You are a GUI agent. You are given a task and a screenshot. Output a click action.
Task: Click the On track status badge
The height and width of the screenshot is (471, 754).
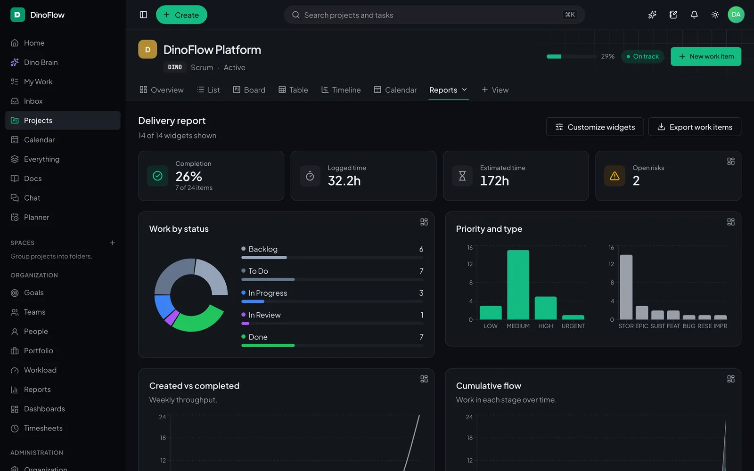click(643, 57)
